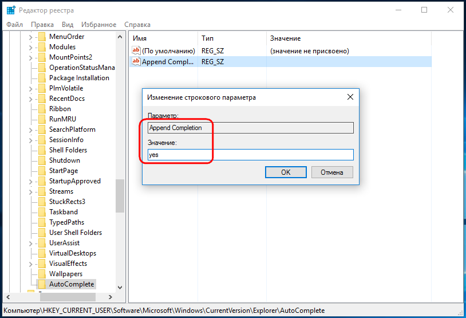Click the tree vertical scrollbar thumb
466x318 pixels.
tap(120, 196)
